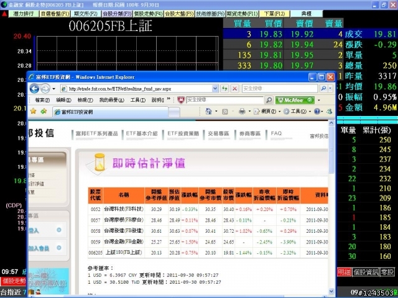Click the IE Help question mark icon

click(x=317, y=111)
